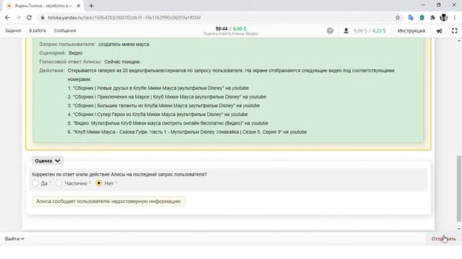Open a new browser tab with plus
Viewport: 462px width, 259px height.
[91, 6]
